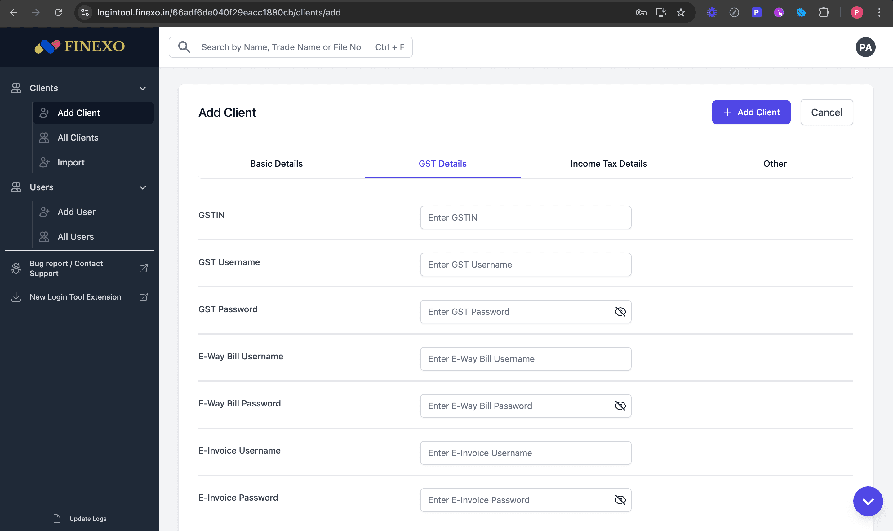This screenshot has width=893, height=531.
Task: Toggle visibility of GST Password field
Action: point(620,312)
